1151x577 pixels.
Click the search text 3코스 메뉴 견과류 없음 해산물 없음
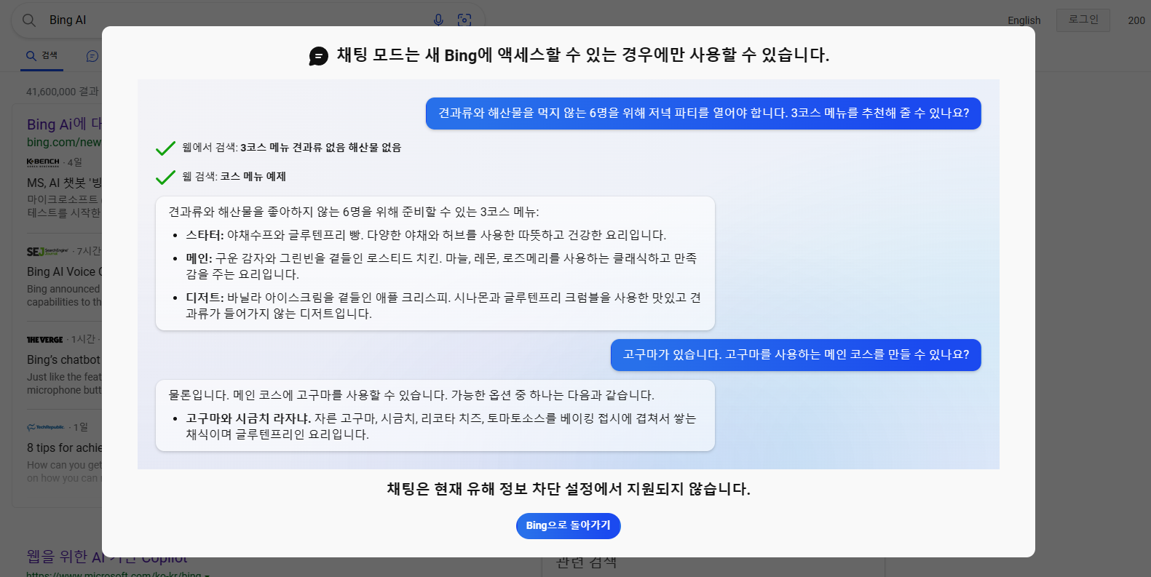click(321, 148)
